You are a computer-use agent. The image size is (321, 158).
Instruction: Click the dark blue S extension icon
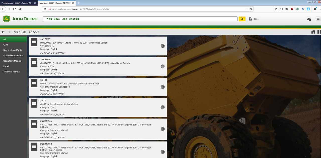coord(303,9)
